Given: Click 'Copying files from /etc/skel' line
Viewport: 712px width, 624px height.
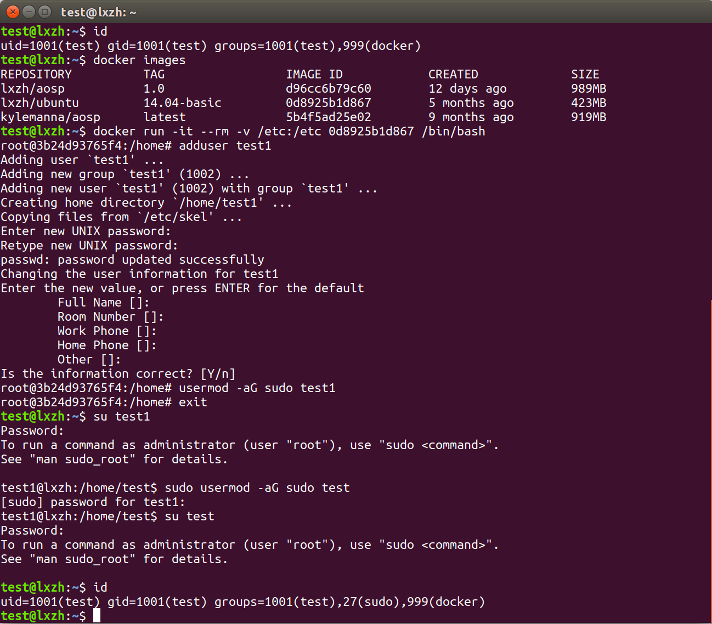Looking at the screenshot, I should pos(121,217).
